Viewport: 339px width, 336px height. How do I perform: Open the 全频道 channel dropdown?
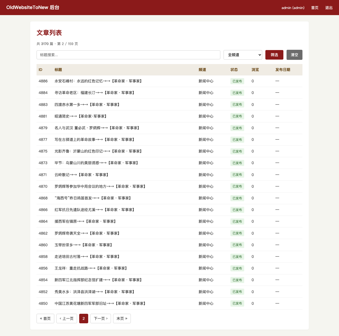point(243,55)
